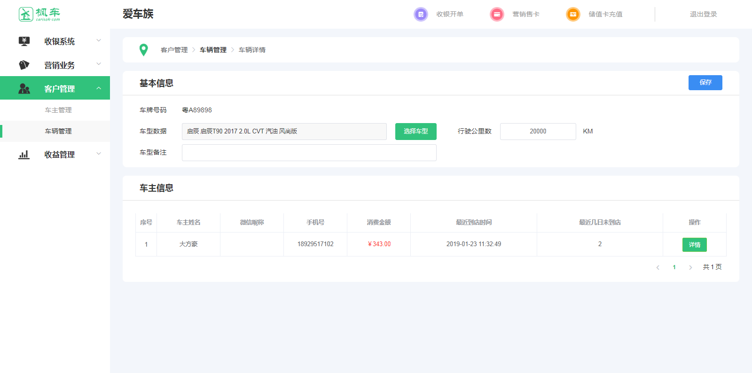Expand the 收益管理 menu chevron
The height and width of the screenshot is (373, 752).
pos(99,154)
